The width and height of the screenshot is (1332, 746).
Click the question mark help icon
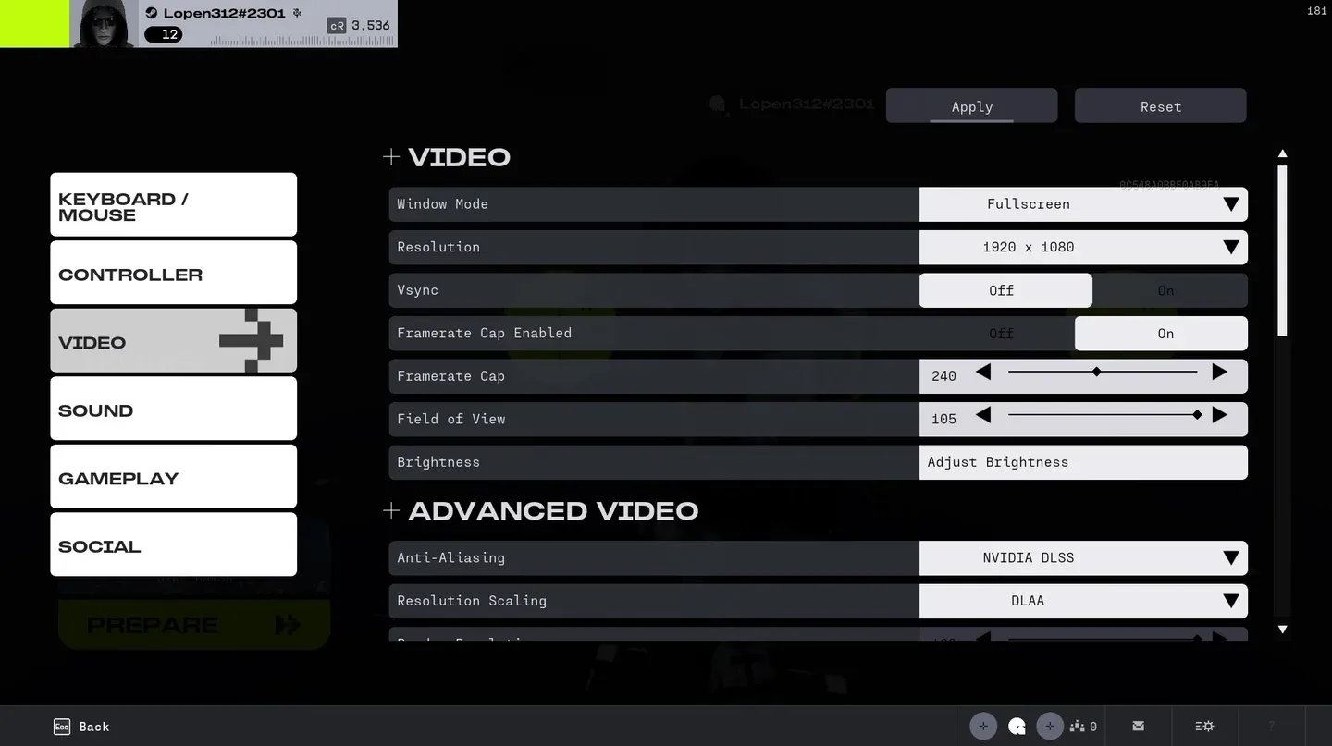tap(1271, 727)
